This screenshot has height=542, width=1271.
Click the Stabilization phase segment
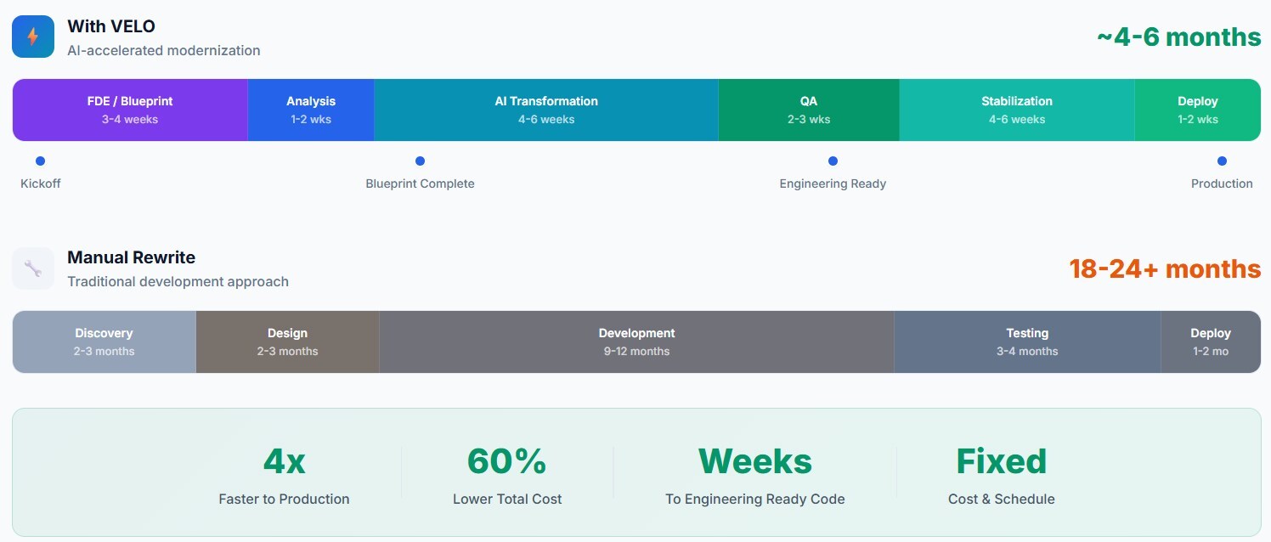pyautogui.click(x=1017, y=110)
